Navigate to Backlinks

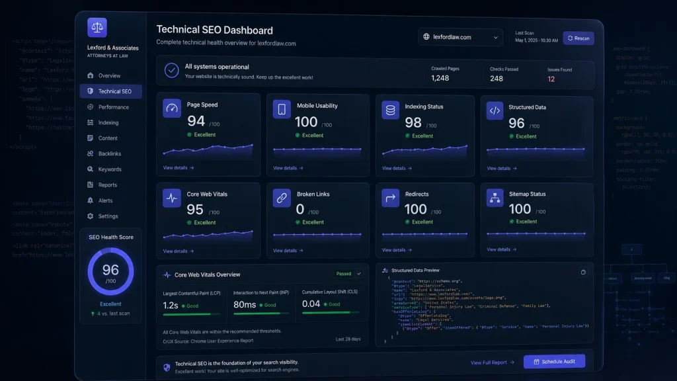[x=110, y=153]
